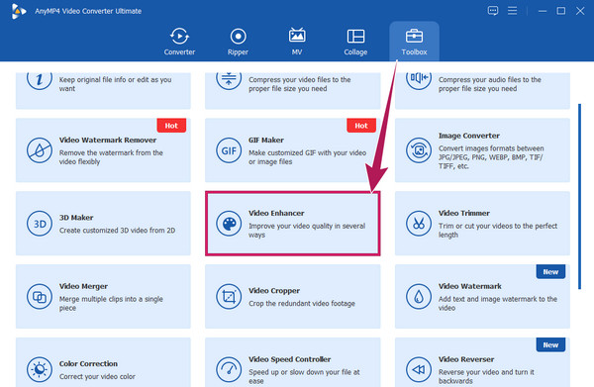Click the Color Correction title
The image size is (594, 387).
88,364
